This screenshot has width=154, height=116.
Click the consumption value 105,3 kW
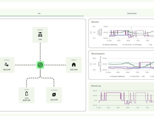click(x=74, y=70)
